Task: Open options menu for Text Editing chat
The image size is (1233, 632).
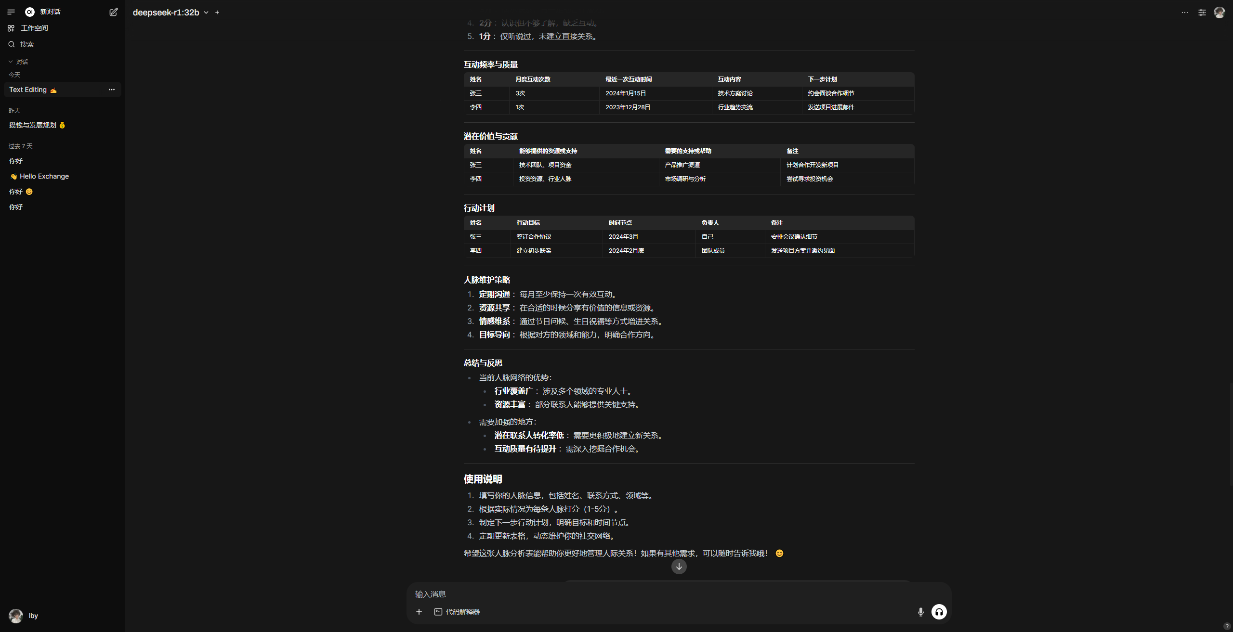Action: (112, 90)
